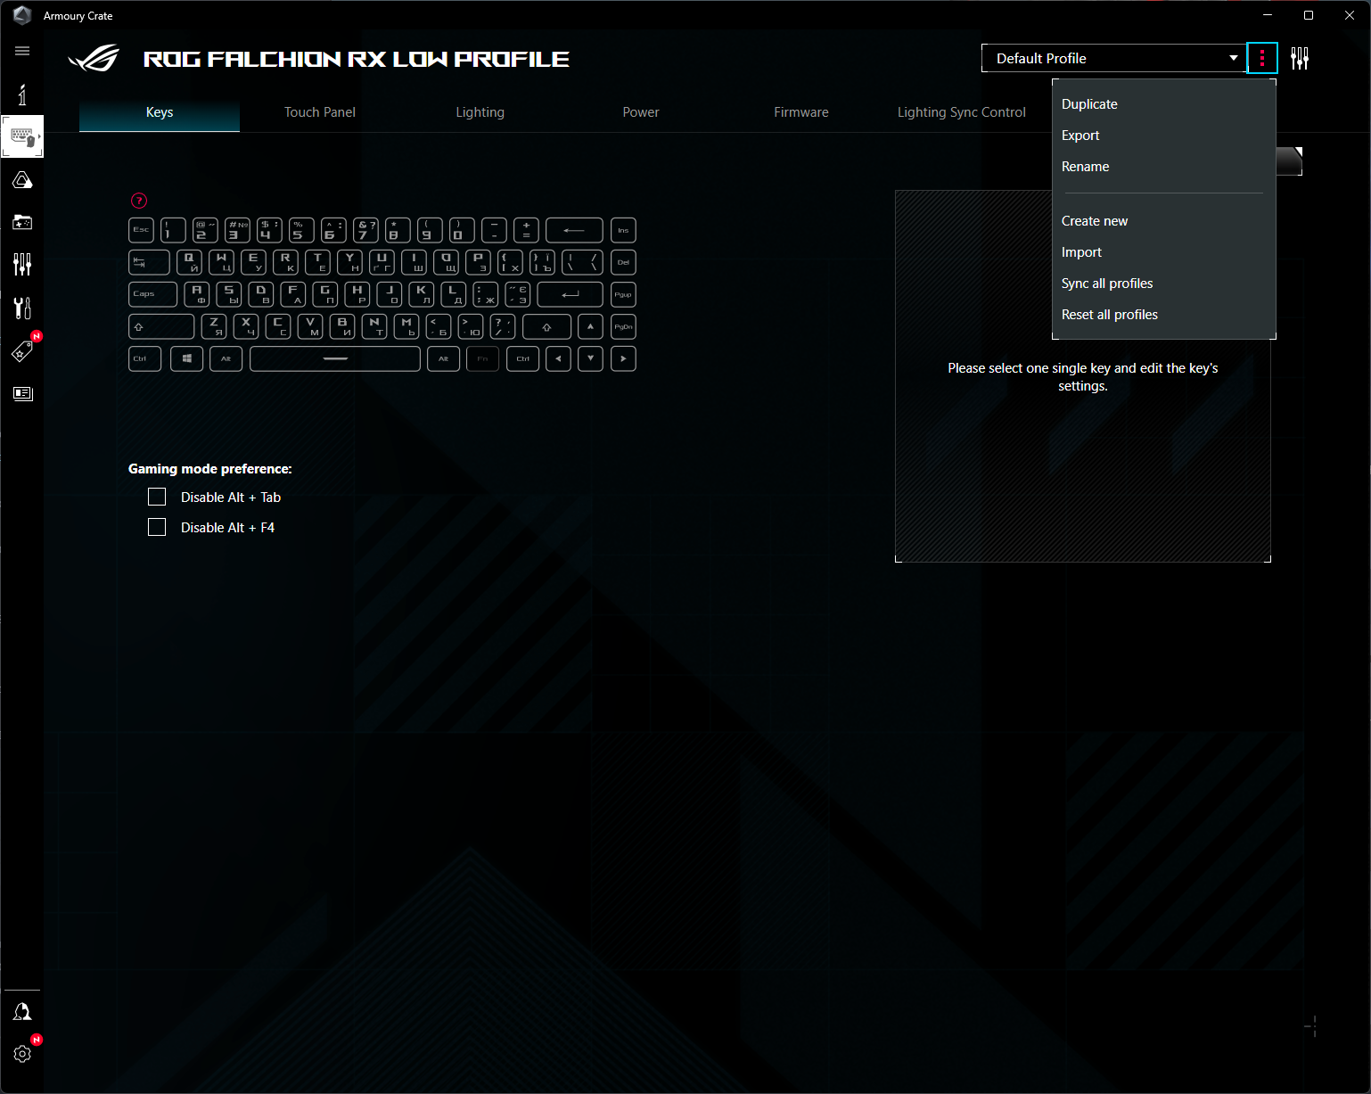1371x1094 pixels.
Task: Click the red three-dot profile options icon
Action: click(1262, 58)
